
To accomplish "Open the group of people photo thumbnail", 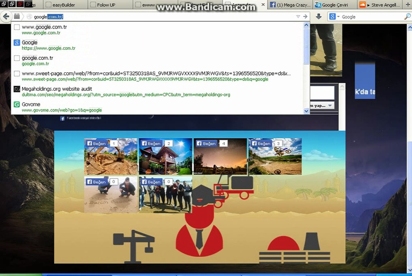I will pyautogui.click(x=165, y=195).
